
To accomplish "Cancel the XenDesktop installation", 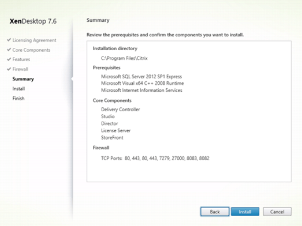I will (x=277, y=212).
